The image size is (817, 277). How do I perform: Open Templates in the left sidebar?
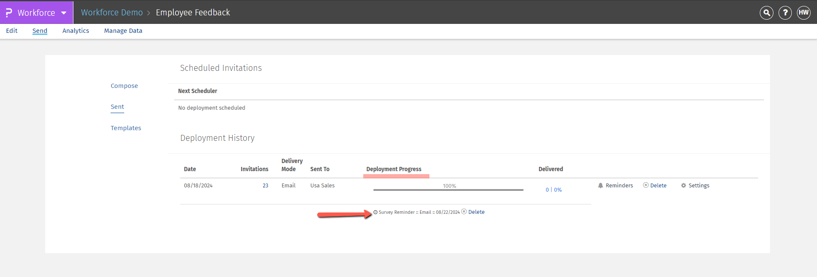pyautogui.click(x=125, y=128)
